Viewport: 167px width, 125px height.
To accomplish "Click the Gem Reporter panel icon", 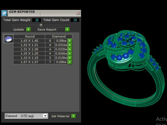I will [5, 13].
